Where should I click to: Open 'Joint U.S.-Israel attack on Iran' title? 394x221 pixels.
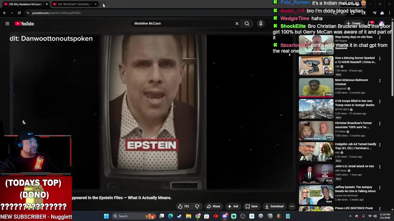click(354, 166)
